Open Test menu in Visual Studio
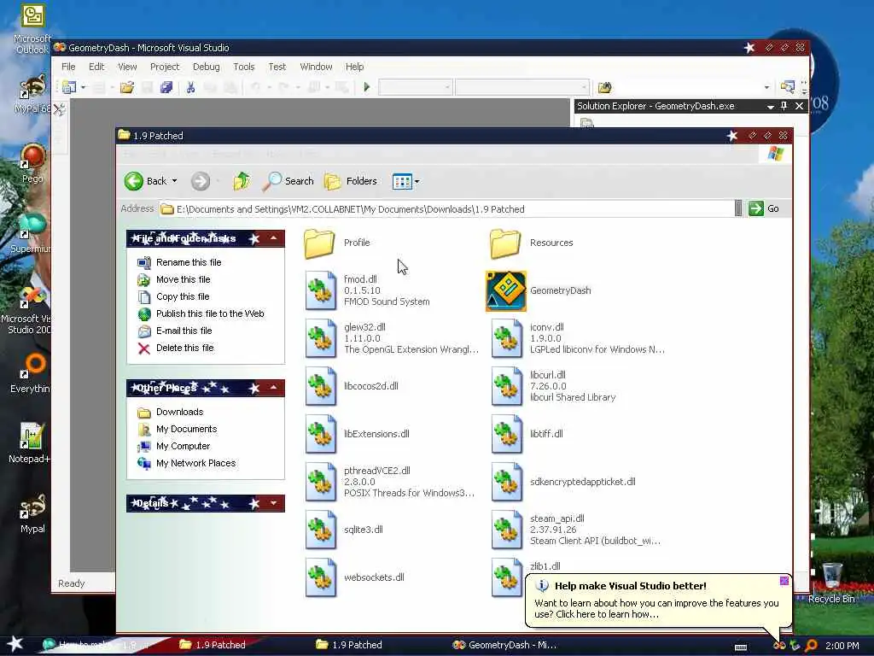Screen dimensions: 874x656 tap(277, 67)
